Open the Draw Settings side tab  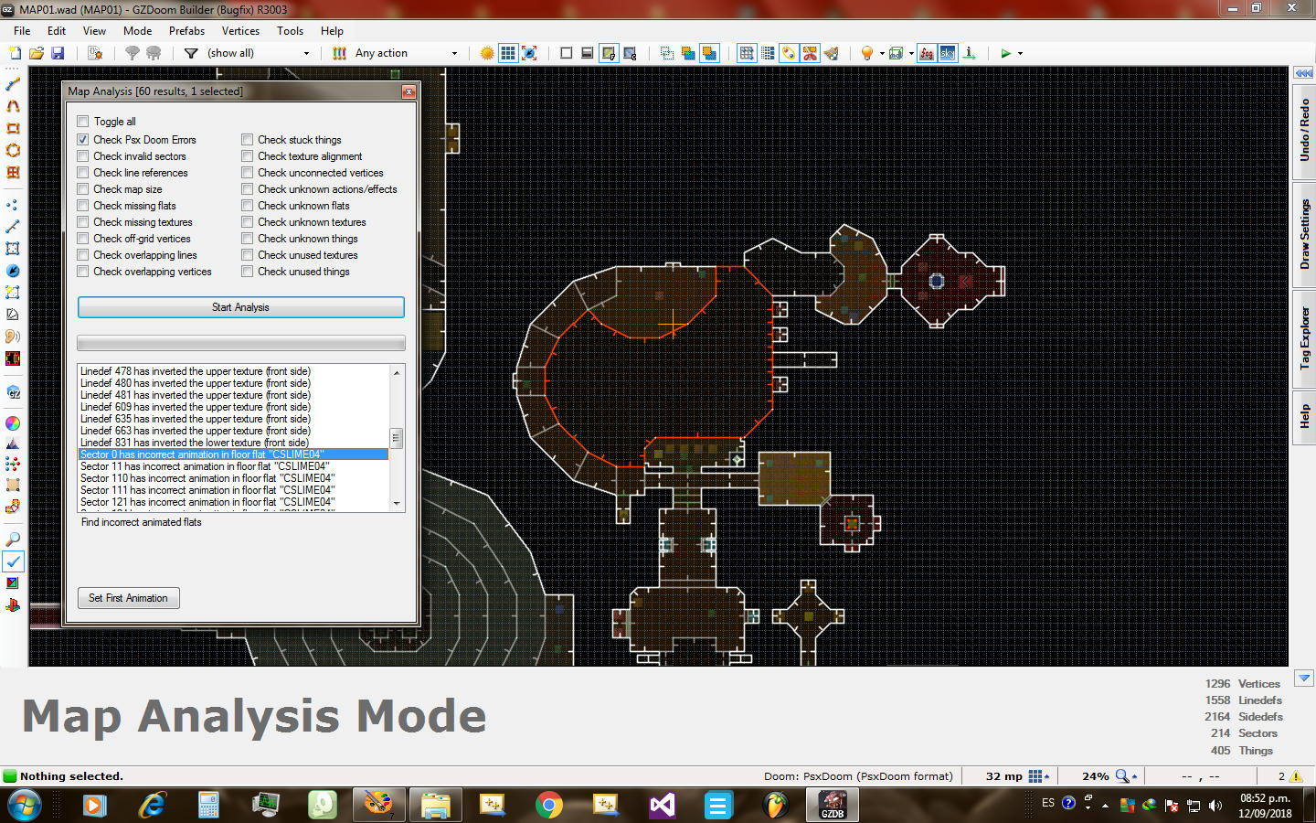(1304, 234)
